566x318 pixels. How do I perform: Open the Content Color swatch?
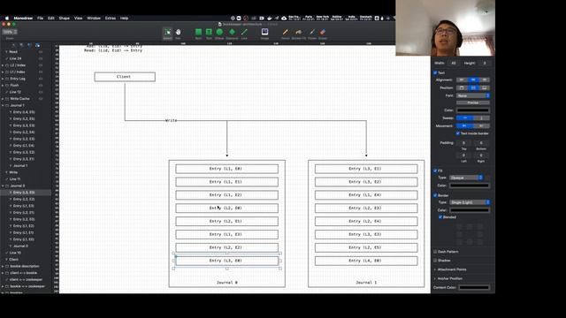point(474,288)
